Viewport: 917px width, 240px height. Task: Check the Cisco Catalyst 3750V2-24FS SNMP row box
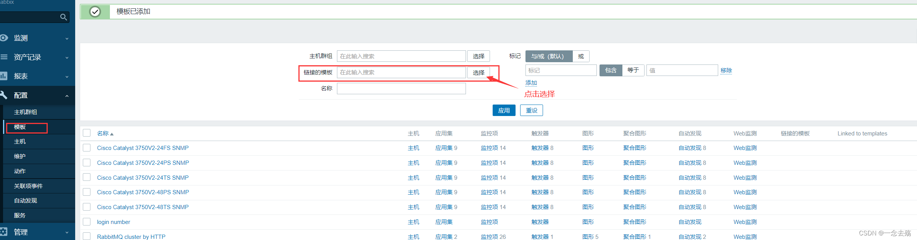[87, 148]
